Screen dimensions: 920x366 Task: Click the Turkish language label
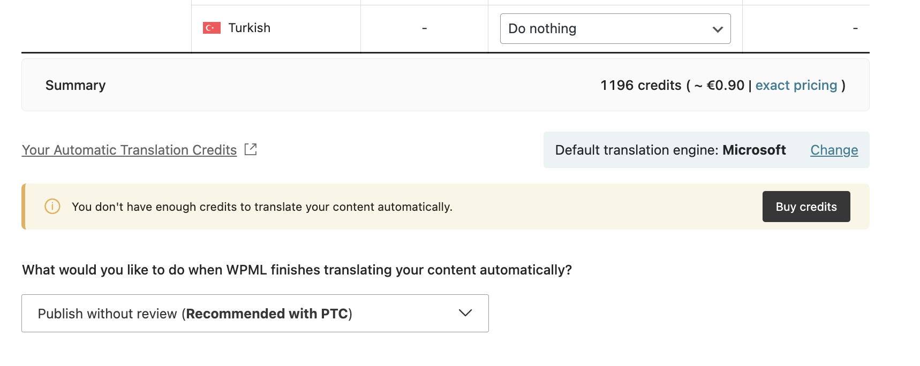tap(249, 28)
